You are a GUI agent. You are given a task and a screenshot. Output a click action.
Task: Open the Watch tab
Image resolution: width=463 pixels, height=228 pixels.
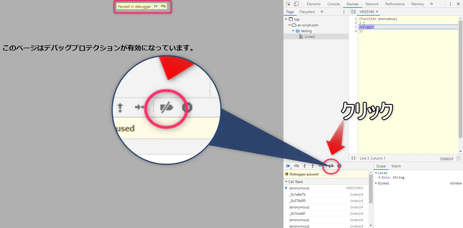396,166
